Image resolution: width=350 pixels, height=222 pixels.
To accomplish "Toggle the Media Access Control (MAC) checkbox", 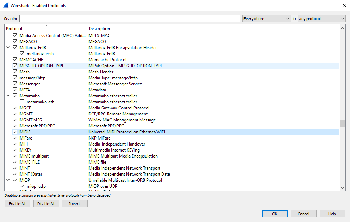I will [15, 36].
